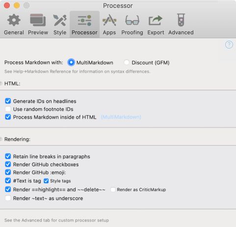Select the Discount (GFM) radio button
Screen dimensions: 236x227
[127, 62]
